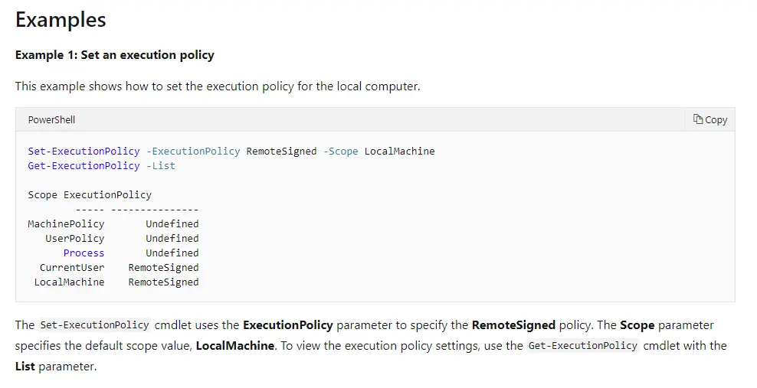Click the bold RemoteSigned word in the paragraph
Image resolution: width=757 pixels, height=388 pixels.
click(513, 325)
